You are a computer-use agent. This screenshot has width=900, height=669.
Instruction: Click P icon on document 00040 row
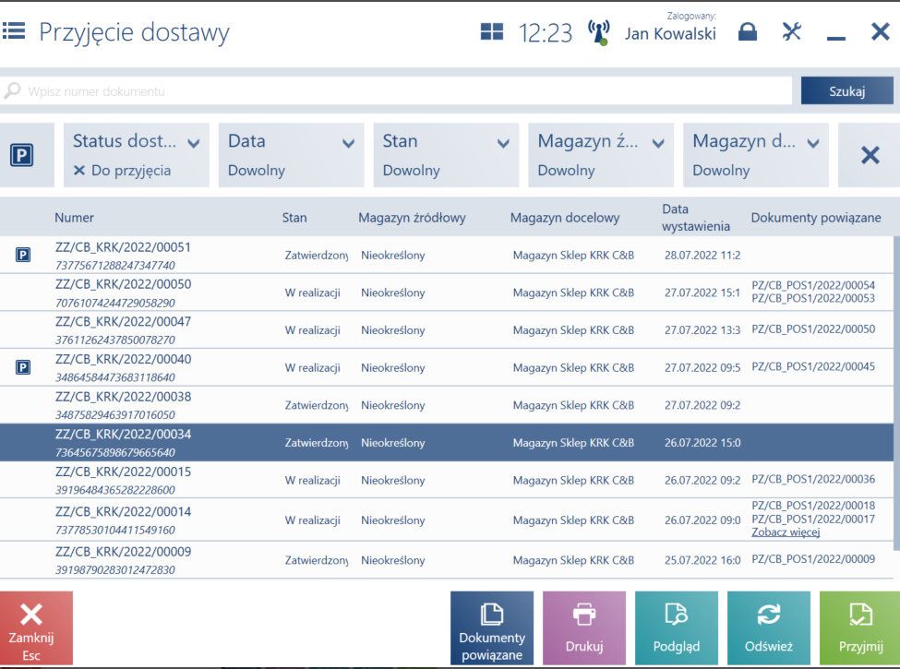tap(23, 367)
